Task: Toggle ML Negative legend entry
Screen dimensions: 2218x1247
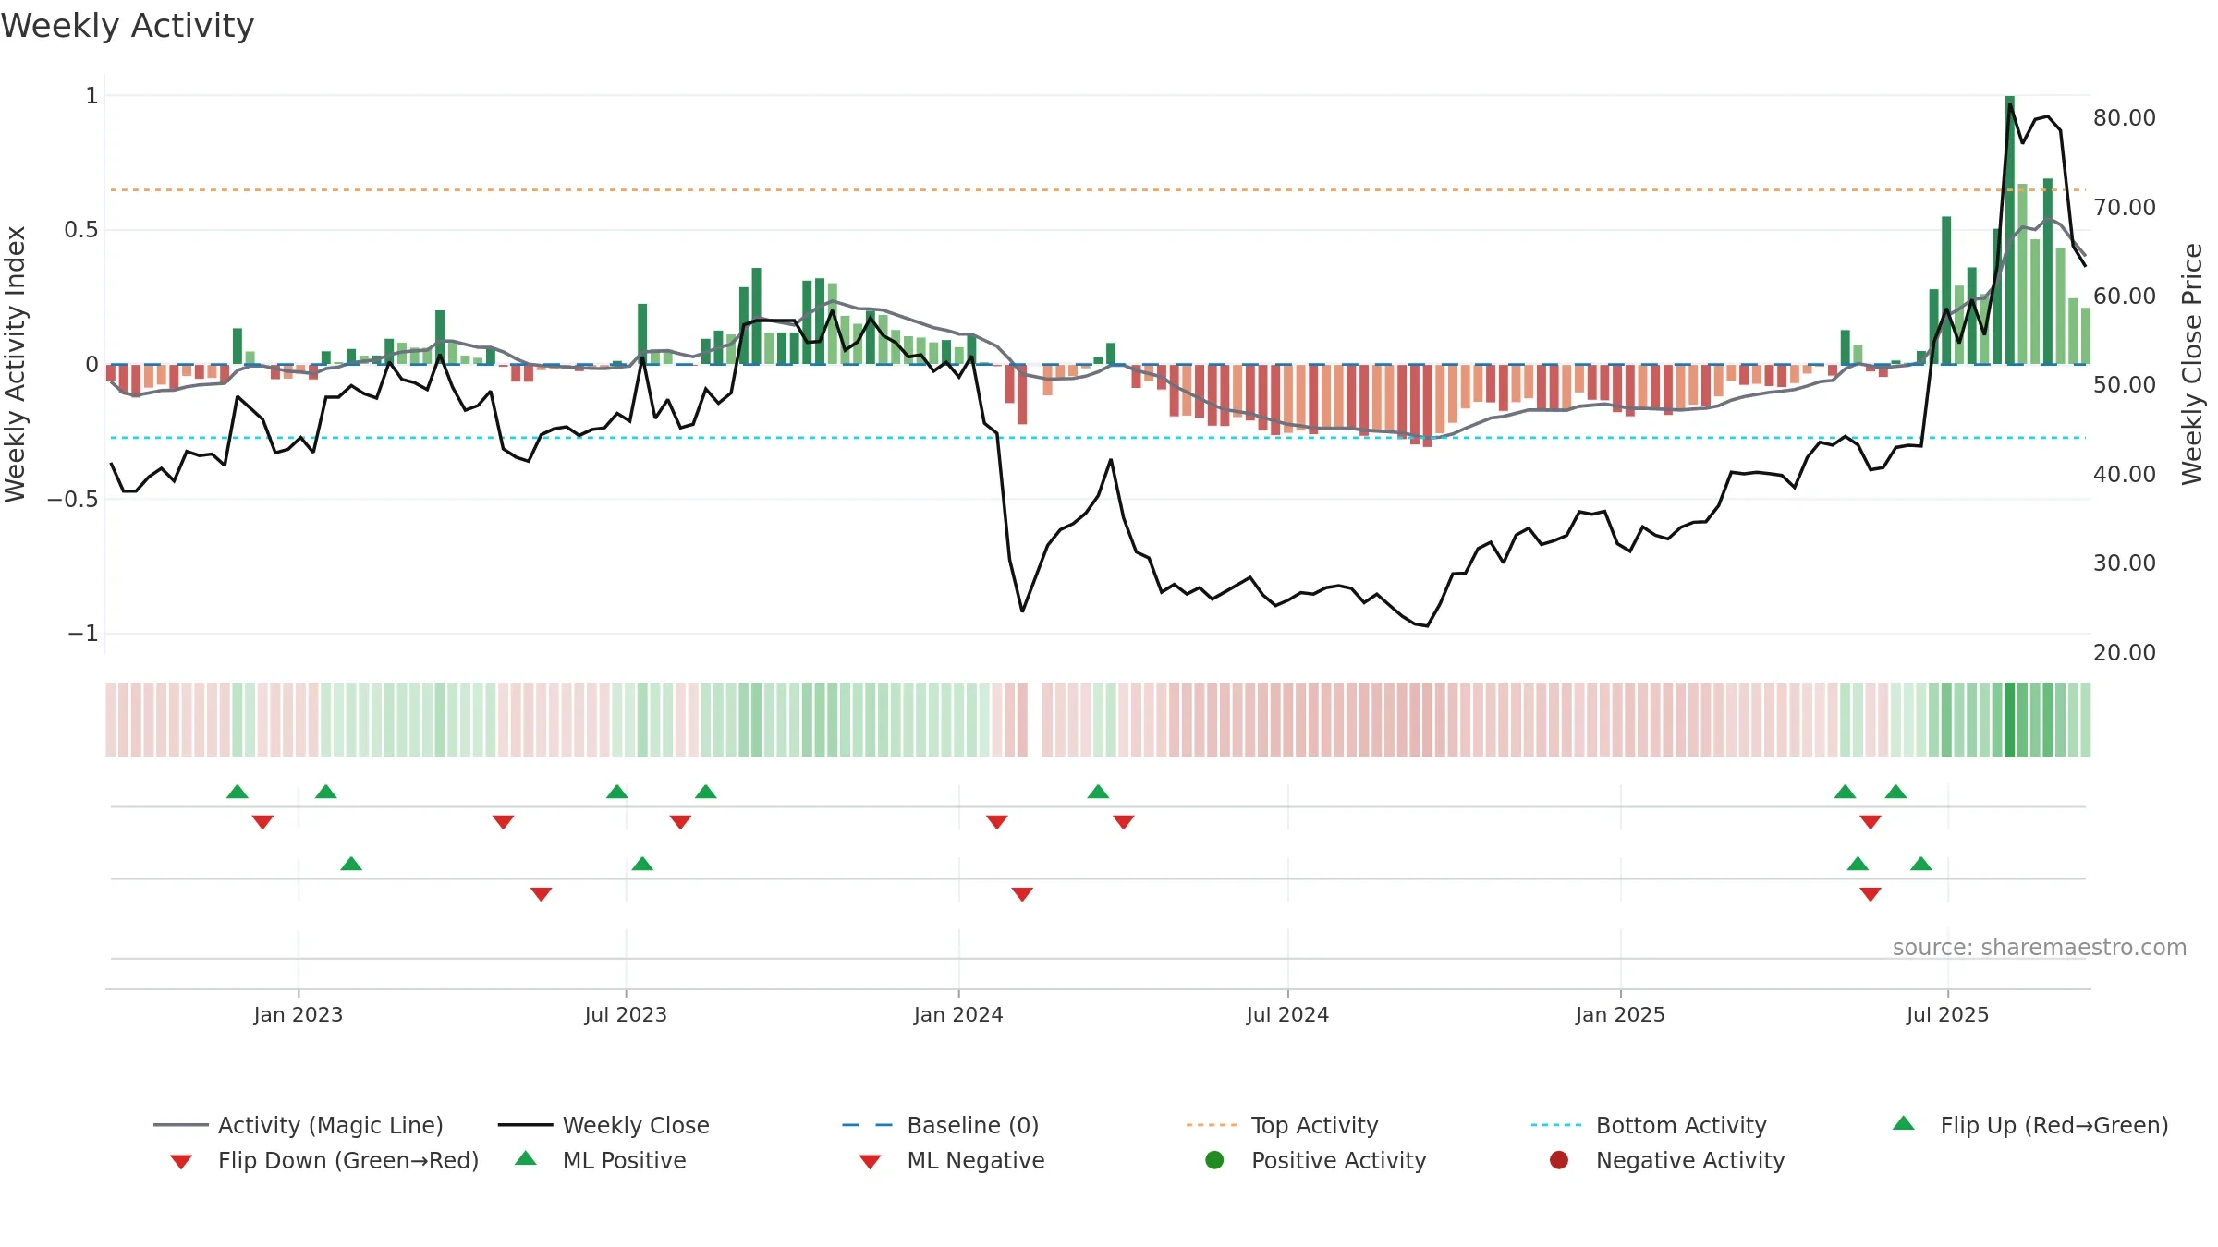Action: (952, 1160)
